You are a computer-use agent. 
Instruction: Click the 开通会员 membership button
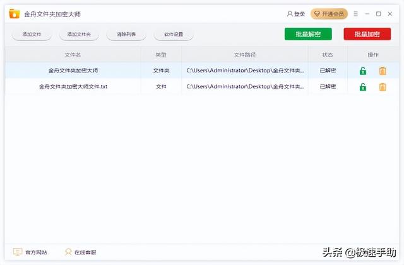pyautogui.click(x=329, y=14)
